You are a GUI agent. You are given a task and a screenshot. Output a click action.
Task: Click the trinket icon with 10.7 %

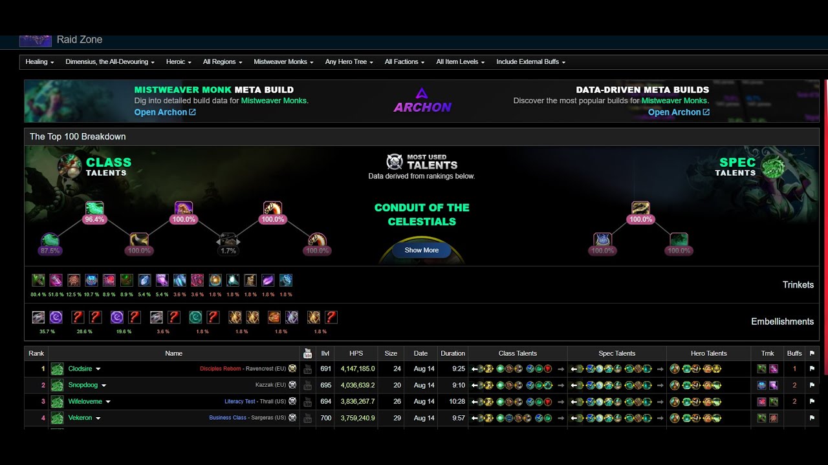[x=91, y=280]
